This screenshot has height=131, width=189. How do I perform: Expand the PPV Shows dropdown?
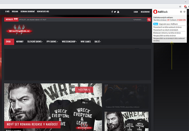pos(52,42)
